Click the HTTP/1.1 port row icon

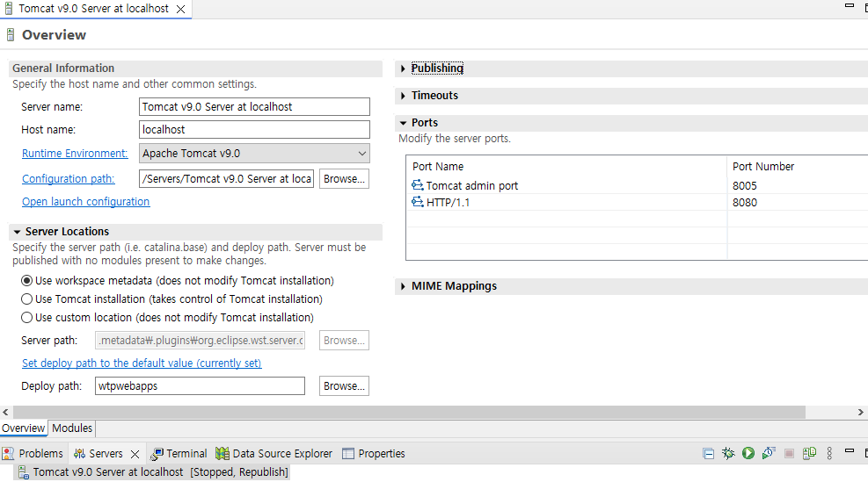pos(418,202)
